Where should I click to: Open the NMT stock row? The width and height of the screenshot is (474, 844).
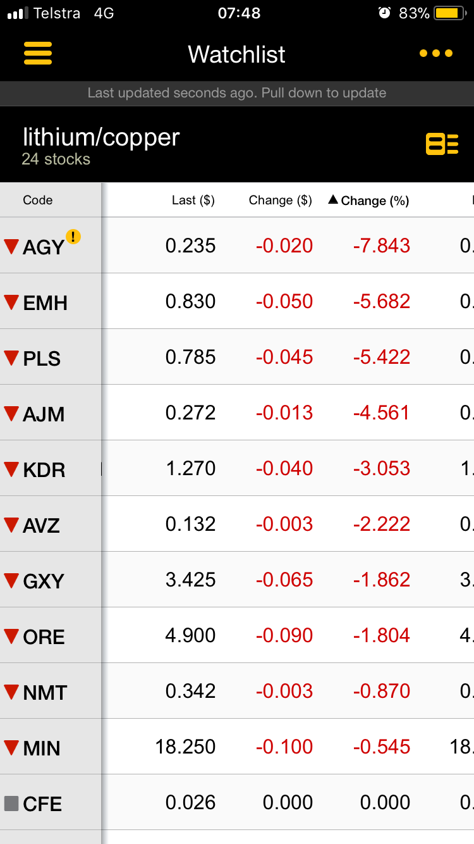(x=237, y=691)
